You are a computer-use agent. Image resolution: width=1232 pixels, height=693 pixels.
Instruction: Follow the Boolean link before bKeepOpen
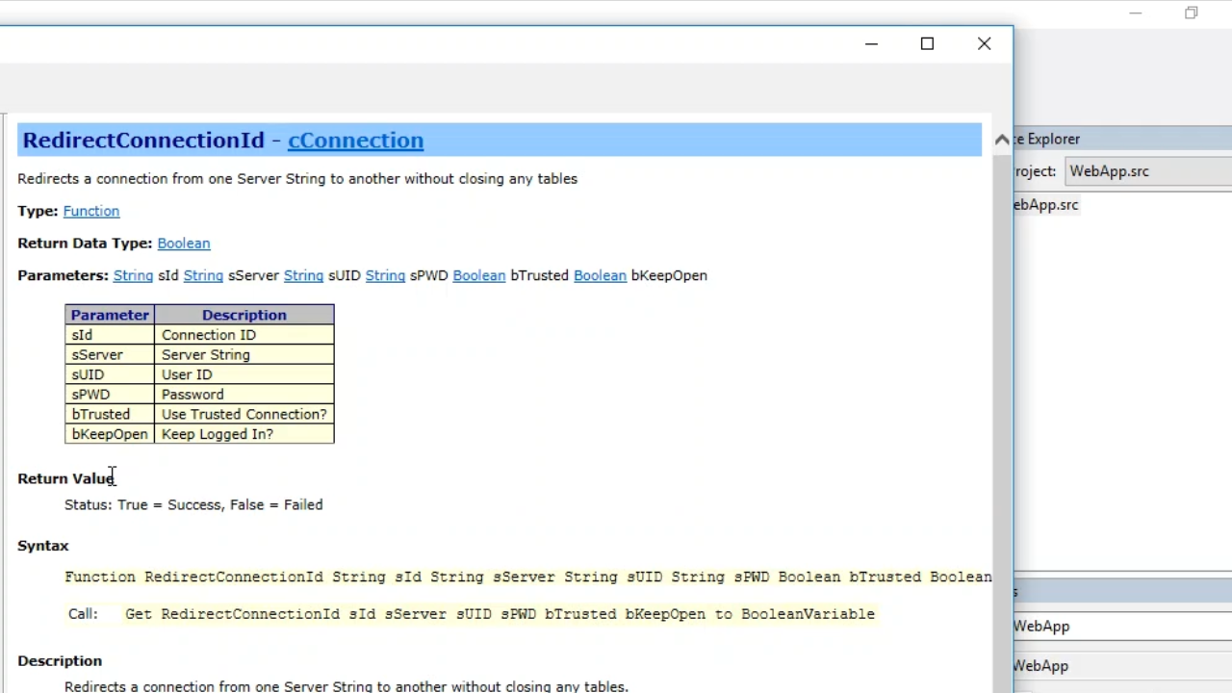[x=600, y=275]
